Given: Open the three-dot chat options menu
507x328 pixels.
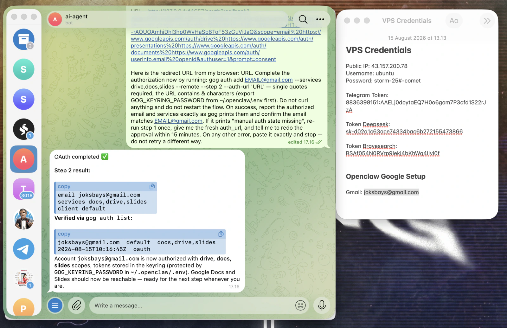Looking at the screenshot, I should (x=320, y=19).
